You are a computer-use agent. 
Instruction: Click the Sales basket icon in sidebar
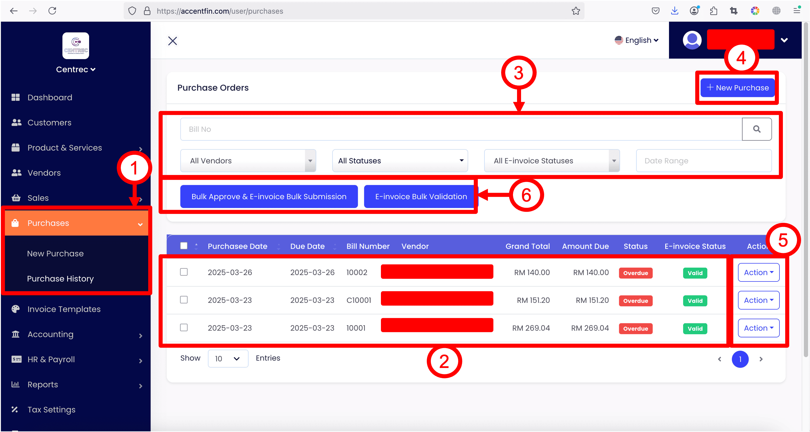coord(16,198)
